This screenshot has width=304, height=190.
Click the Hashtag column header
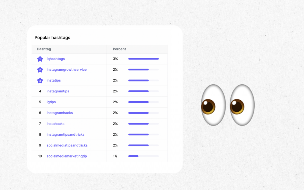[x=44, y=49]
